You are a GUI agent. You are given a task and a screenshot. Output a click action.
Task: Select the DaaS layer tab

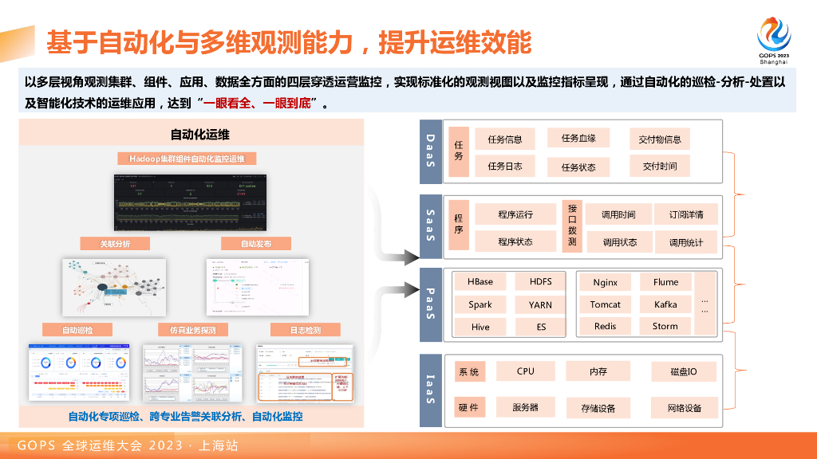(x=431, y=151)
